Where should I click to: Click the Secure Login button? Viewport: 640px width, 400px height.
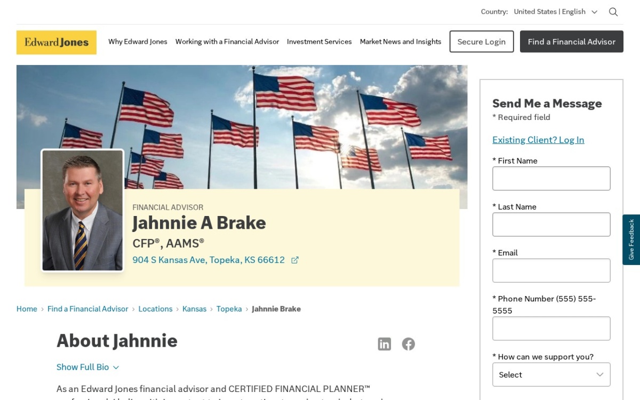482,42
